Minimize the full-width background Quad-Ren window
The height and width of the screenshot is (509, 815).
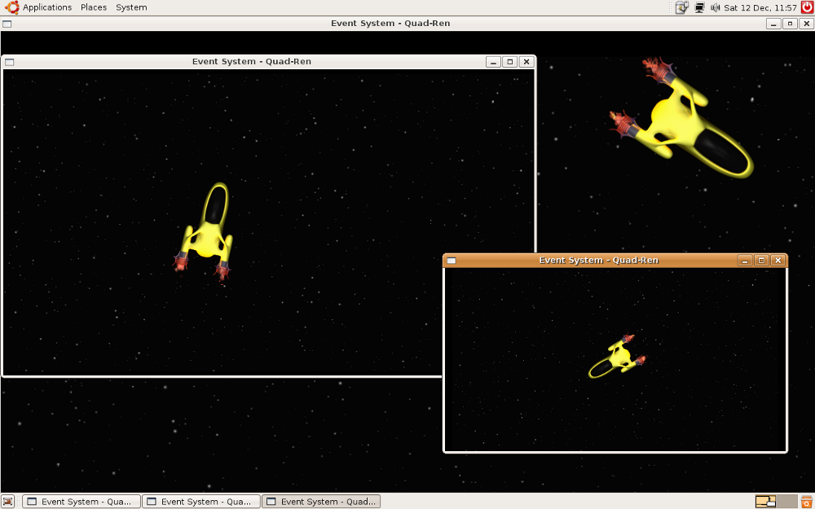coord(773,24)
